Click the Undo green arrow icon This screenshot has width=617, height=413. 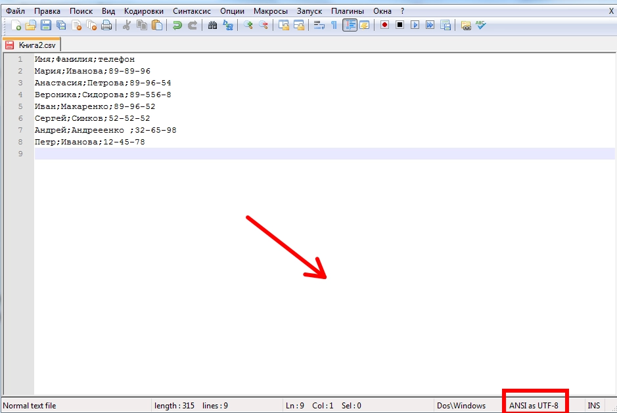[x=177, y=26]
